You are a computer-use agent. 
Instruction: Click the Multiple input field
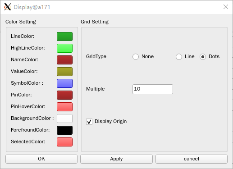(x=153, y=89)
